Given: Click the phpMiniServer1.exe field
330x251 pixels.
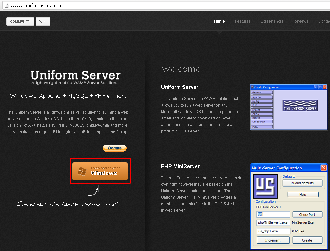Looking at the screenshot, I should coord(273,223).
